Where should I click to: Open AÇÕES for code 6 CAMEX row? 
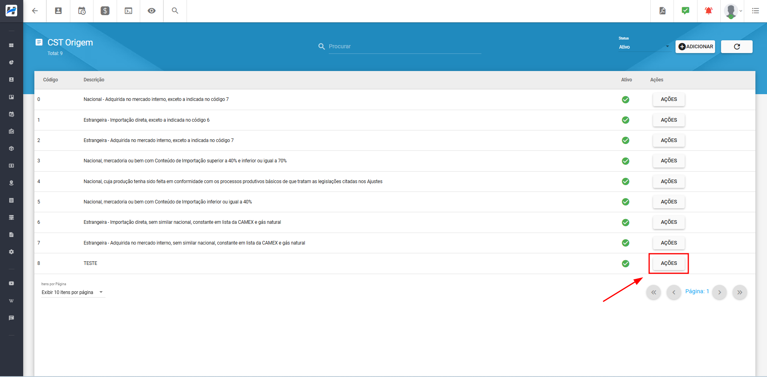[669, 222]
